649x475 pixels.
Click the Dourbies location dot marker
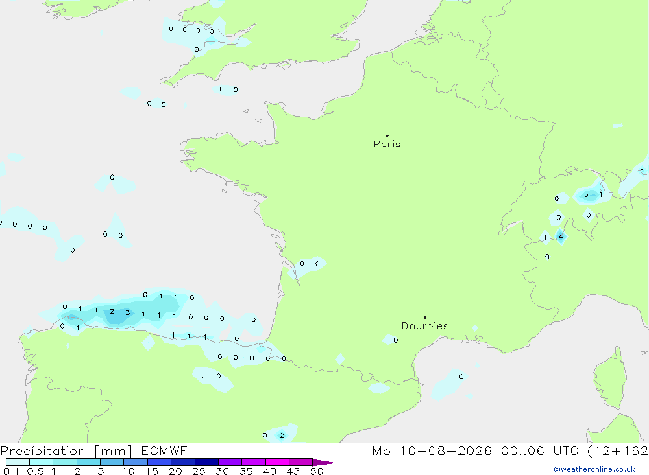tap(425, 318)
